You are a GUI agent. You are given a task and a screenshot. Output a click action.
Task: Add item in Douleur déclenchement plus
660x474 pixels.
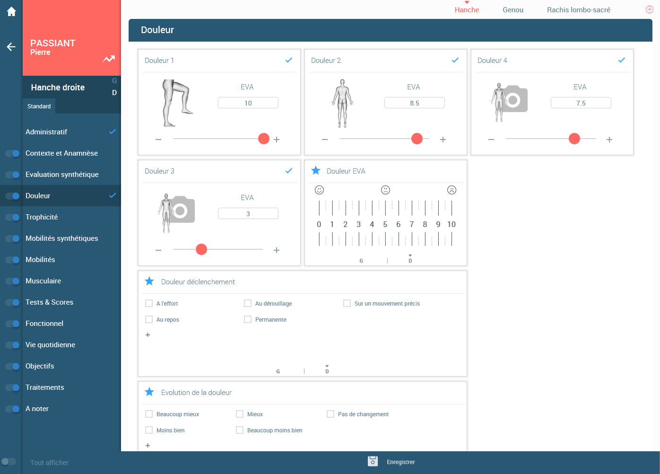148,334
